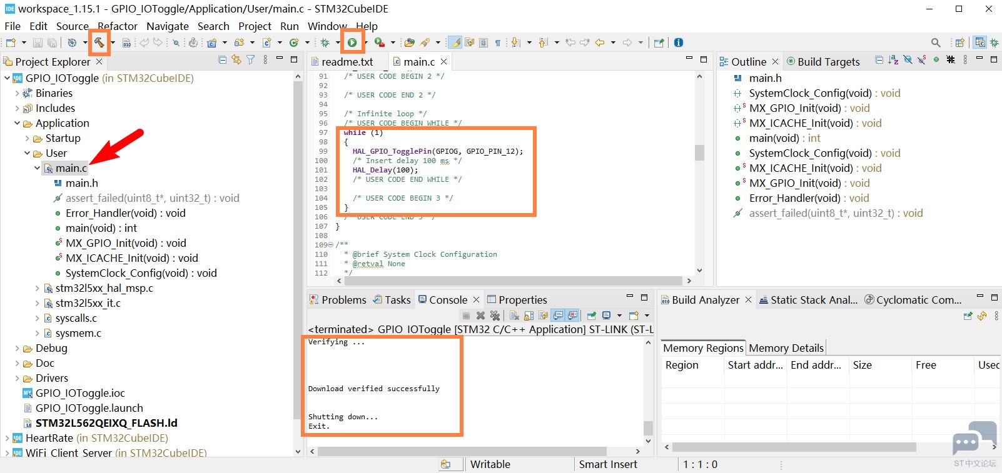The height and width of the screenshot is (473, 1002).
Task: Collapse the Application folder
Action: [17, 123]
